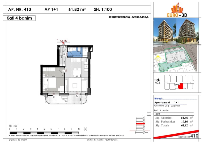Click the '340' living room dimension
This screenshot has height=144, width=204.
[76, 77]
